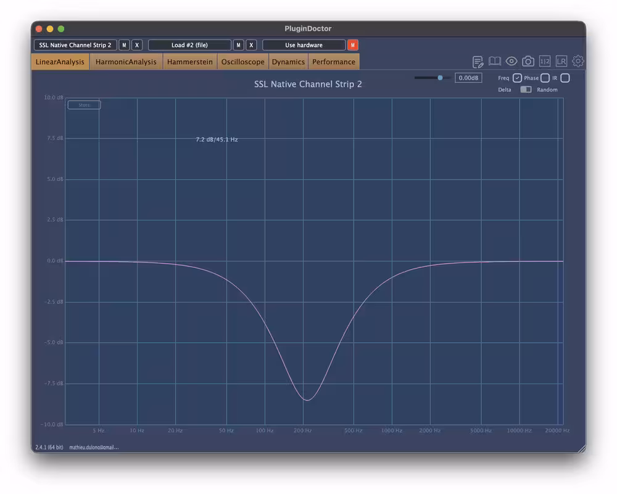Click the gain slider handle
This screenshot has height=494, width=617.
tap(441, 78)
